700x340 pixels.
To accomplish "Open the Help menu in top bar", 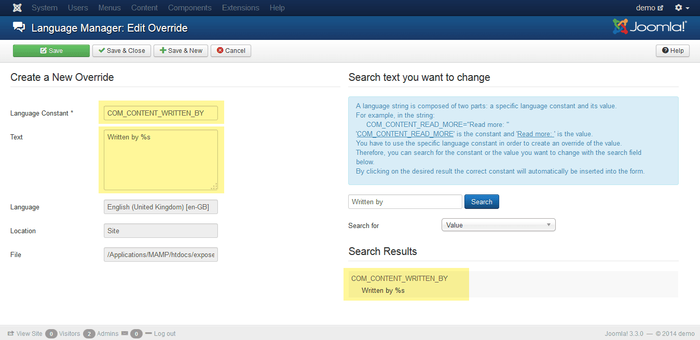I will tap(277, 8).
